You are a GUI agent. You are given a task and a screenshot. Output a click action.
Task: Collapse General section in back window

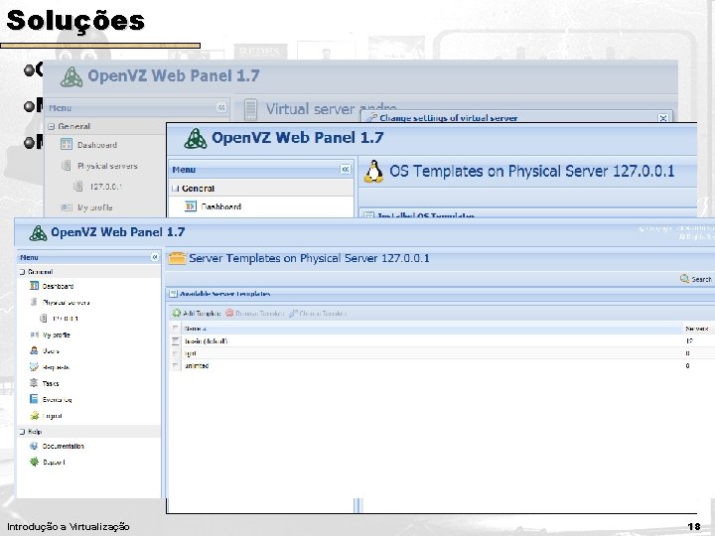click(51, 127)
